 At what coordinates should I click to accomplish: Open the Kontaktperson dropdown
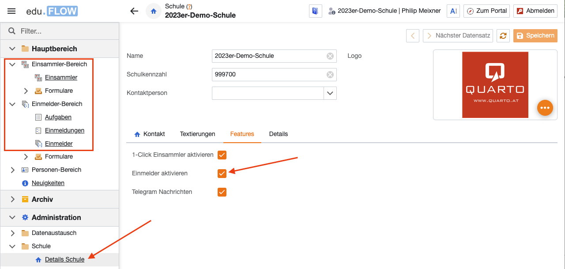tap(330, 93)
